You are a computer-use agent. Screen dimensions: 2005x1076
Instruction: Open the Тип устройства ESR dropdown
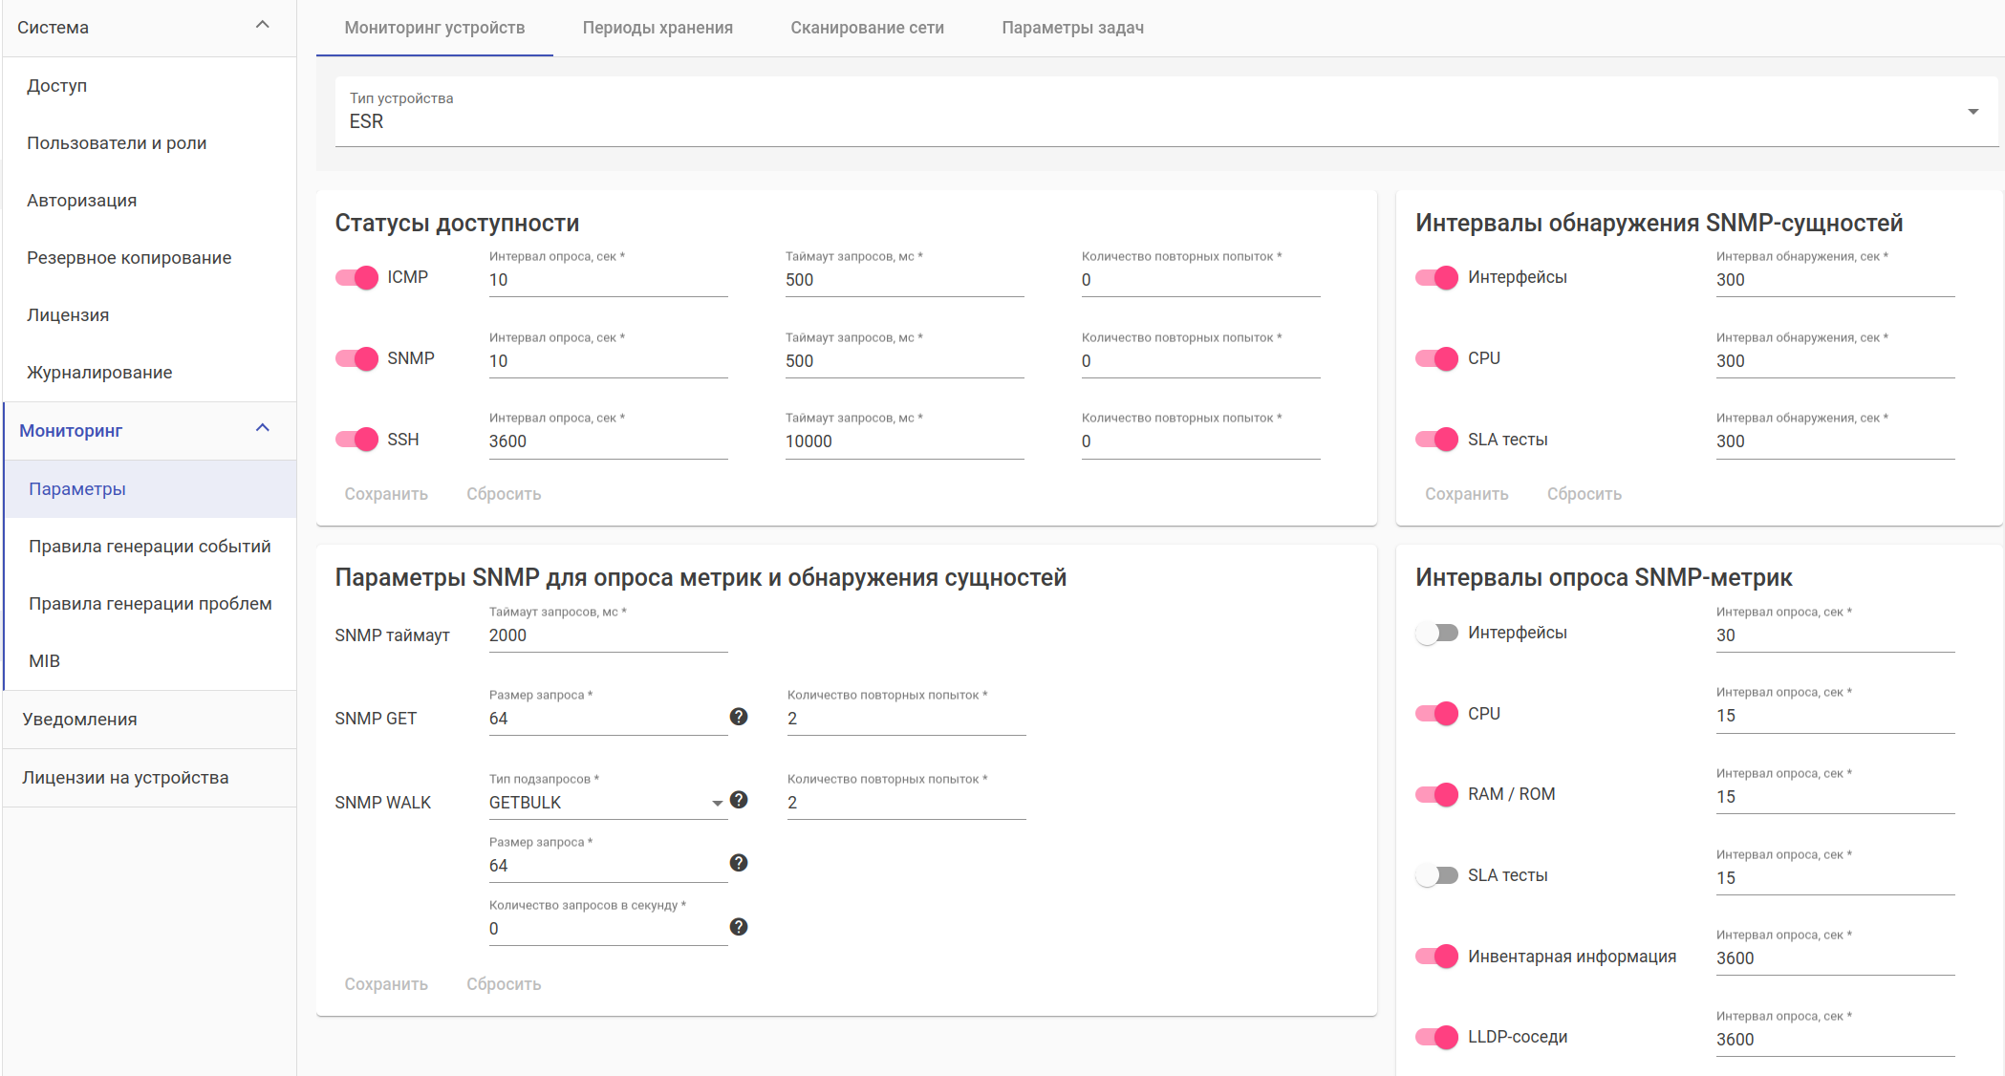[1166, 112]
